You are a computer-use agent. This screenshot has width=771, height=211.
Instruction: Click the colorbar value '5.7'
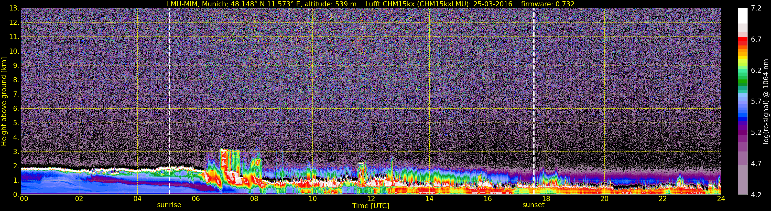756,101
